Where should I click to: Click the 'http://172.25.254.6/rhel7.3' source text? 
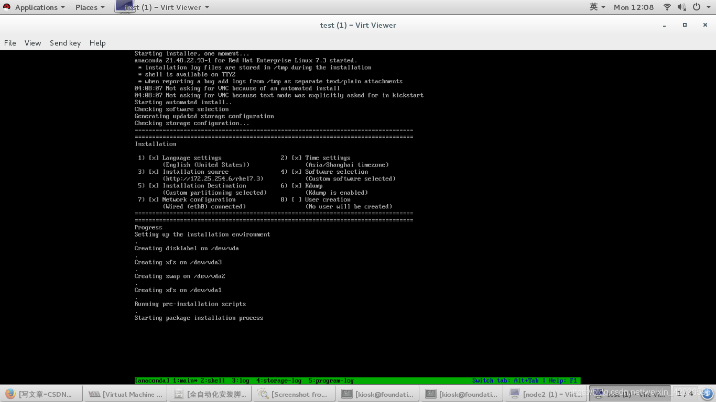click(x=213, y=178)
